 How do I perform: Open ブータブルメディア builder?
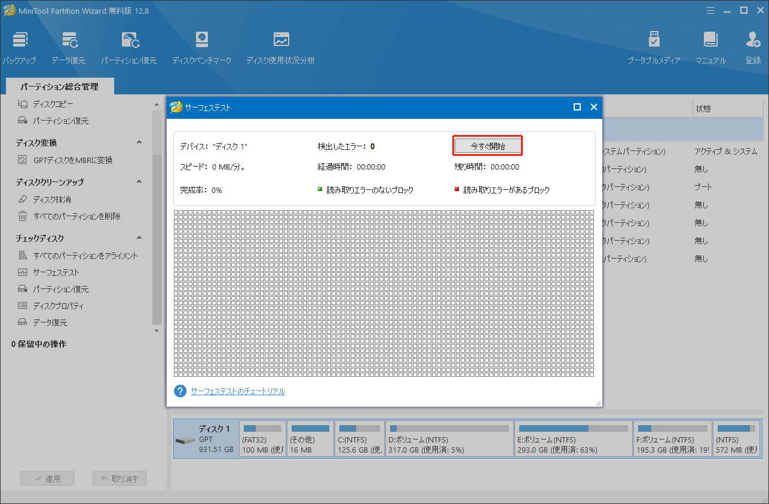pyautogui.click(x=654, y=48)
